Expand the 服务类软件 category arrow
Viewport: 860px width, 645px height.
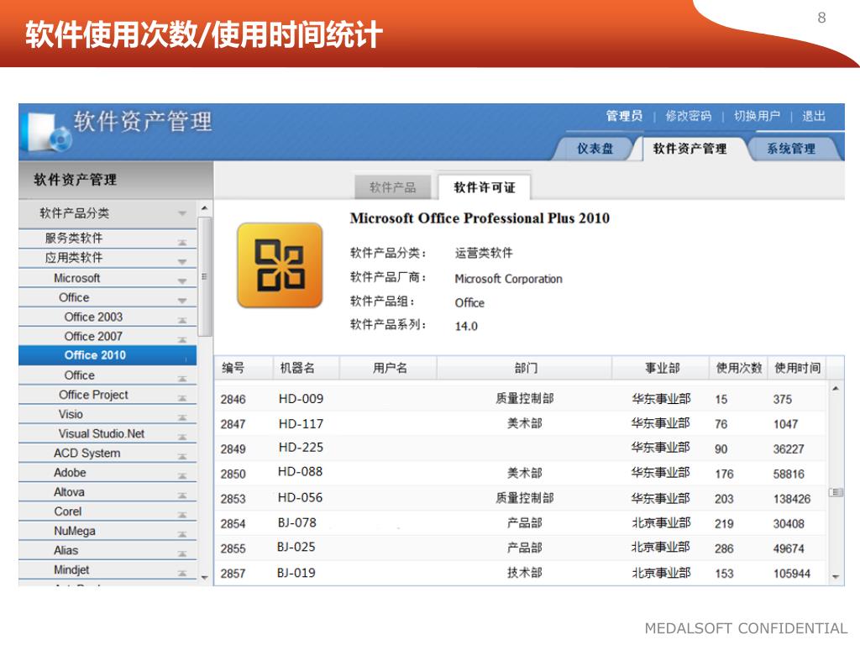coord(182,240)
